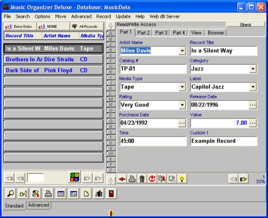Click the trash can delete record icon
268x218 pixels.
tap(142, 179)
